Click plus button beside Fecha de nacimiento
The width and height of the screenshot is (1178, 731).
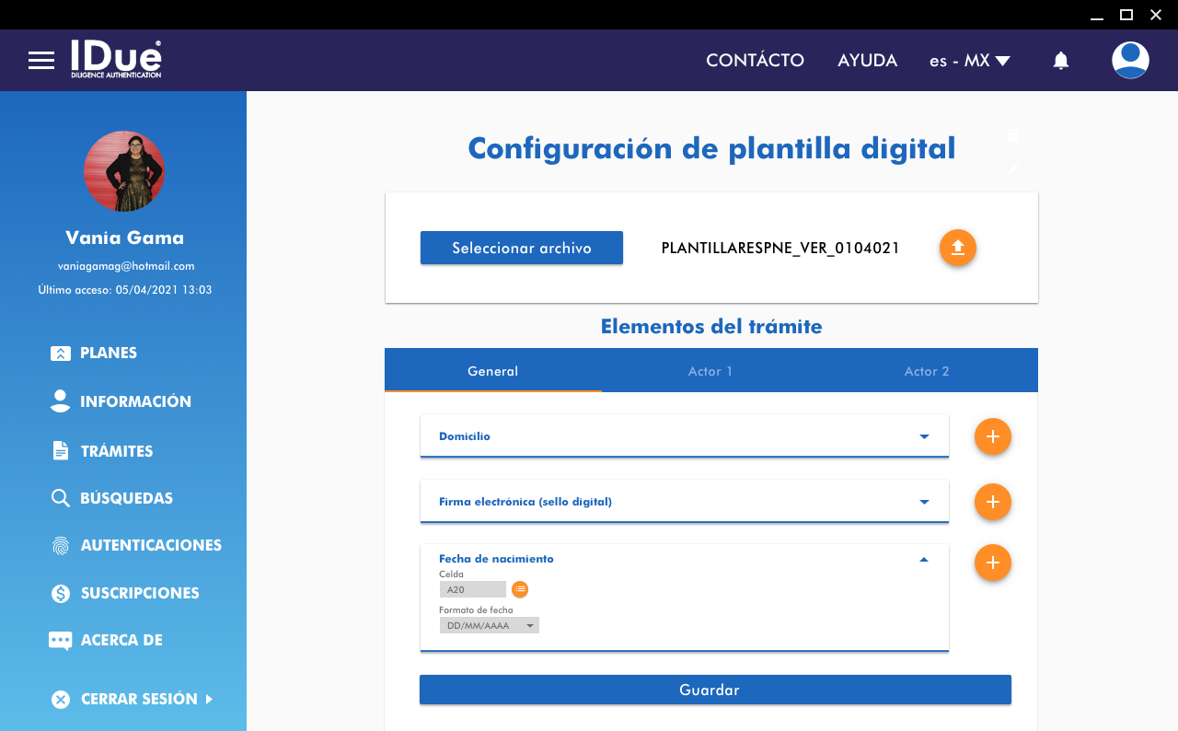point(992,563)
